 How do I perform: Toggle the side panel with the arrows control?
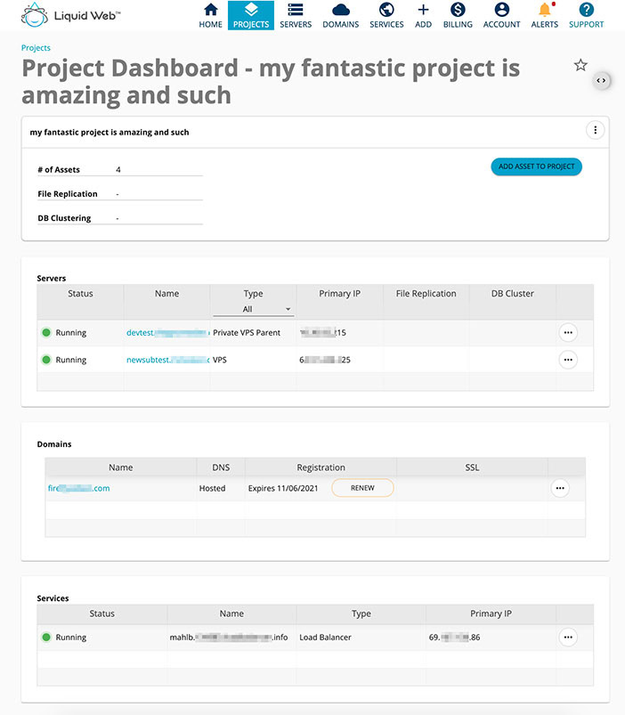coord(602,80)
